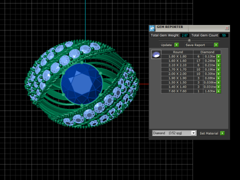Image resolution: width=240 pixels, height=180 pixels.
Task: Select the 1.70 X 1.70 size cell
Action: [x=177, y=69]
